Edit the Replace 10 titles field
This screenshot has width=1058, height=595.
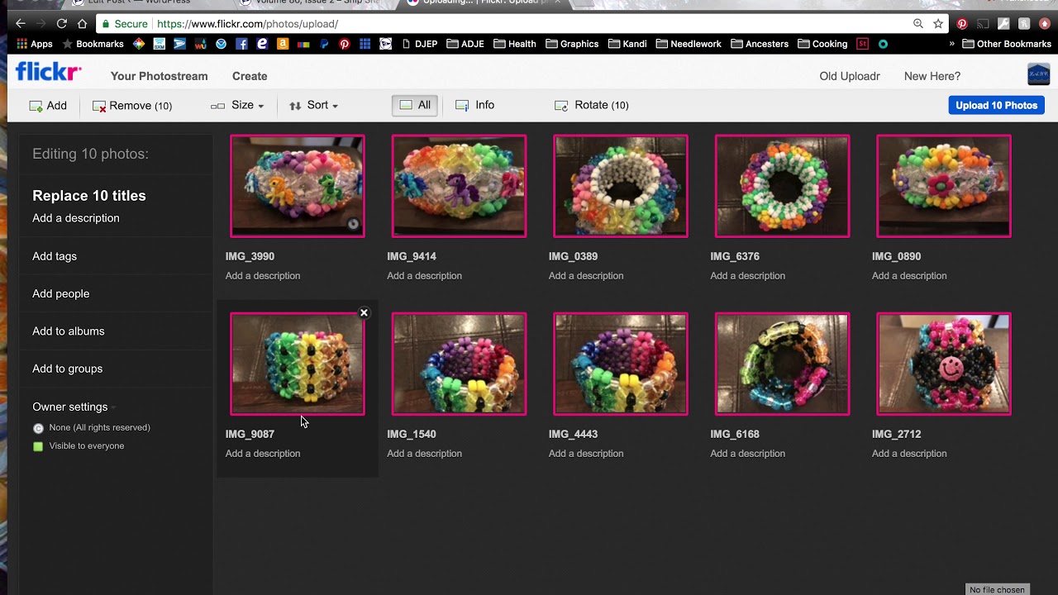pyautogui.click(x=89, y=196)
